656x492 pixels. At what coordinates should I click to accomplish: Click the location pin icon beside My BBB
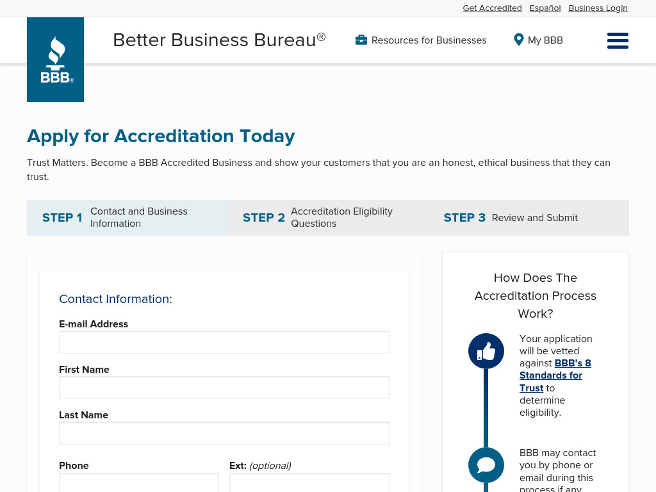518,40
